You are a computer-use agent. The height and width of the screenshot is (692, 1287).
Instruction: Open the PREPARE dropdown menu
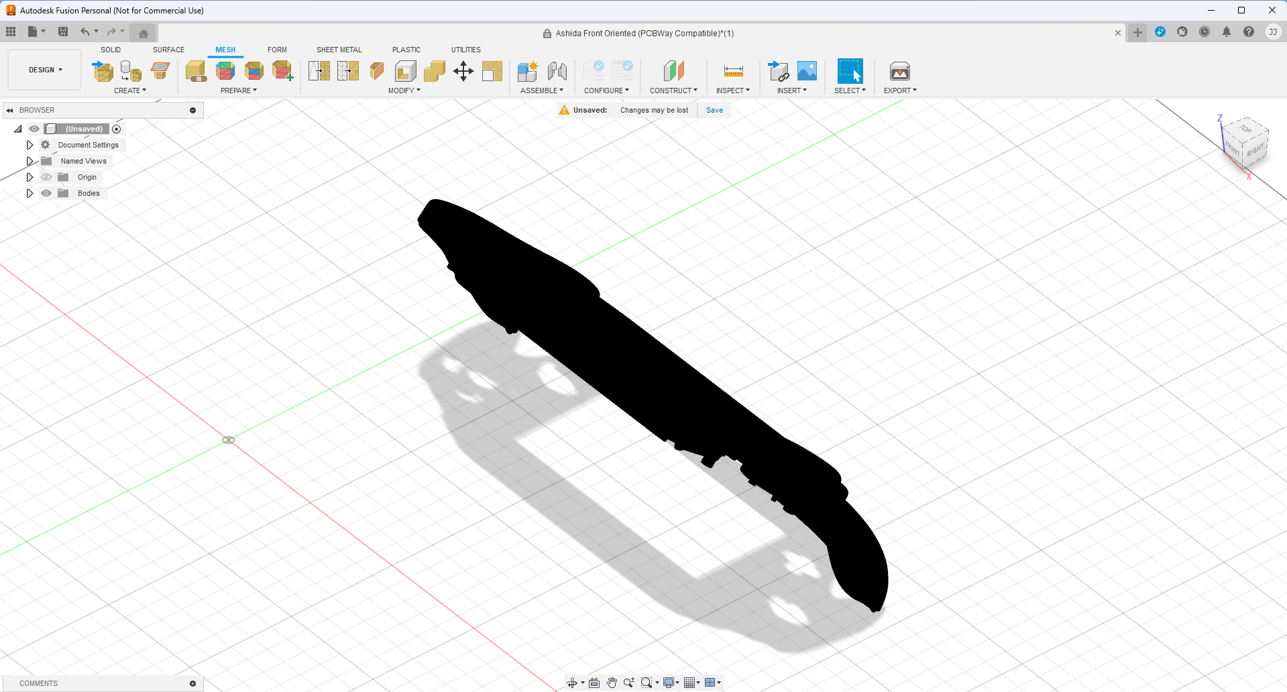coord(239,91)
